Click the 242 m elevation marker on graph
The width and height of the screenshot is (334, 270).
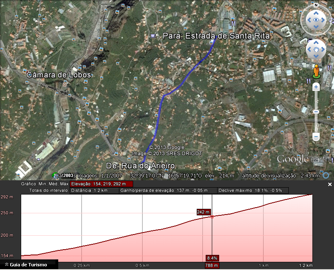(204, 212)
